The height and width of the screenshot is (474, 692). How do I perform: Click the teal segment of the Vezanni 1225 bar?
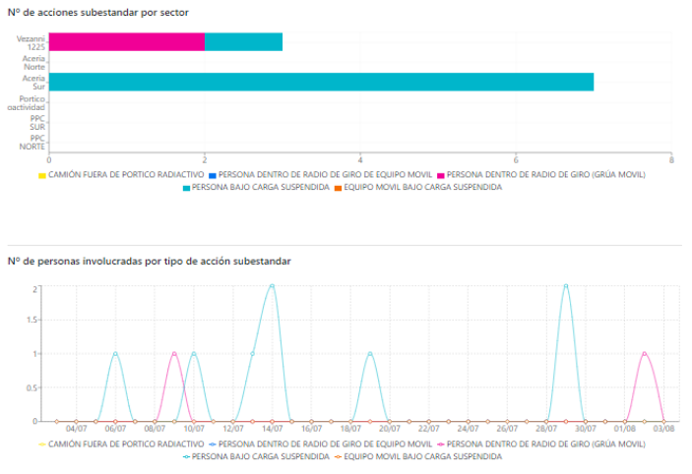click(243, 41)
